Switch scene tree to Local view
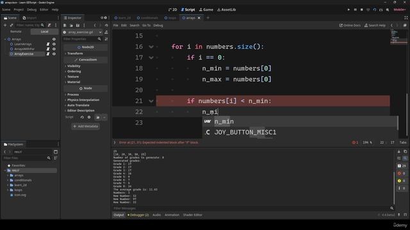410x230 pixels. click(44, 31)
